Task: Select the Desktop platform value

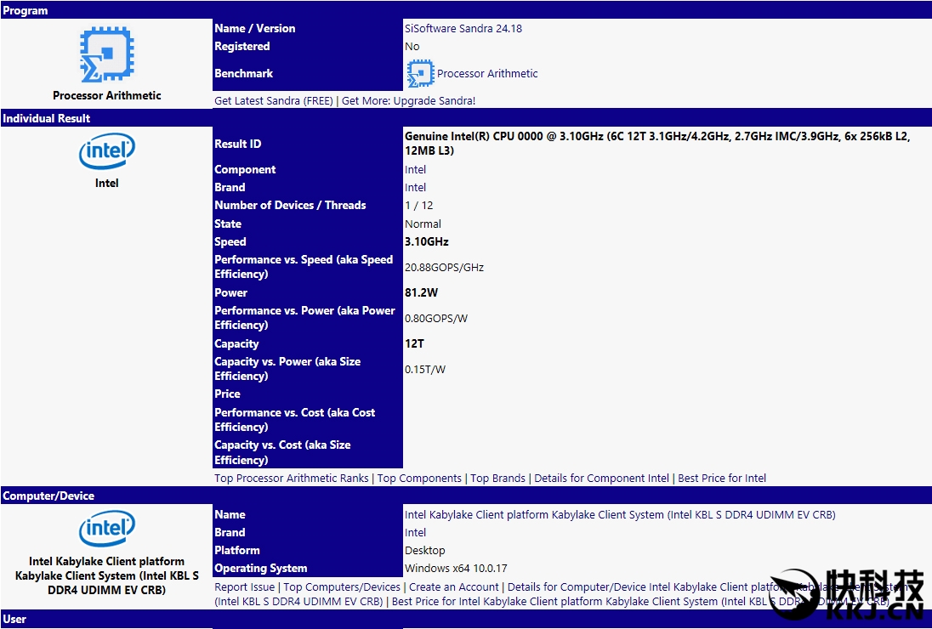Action: click(x=424, y=551)
